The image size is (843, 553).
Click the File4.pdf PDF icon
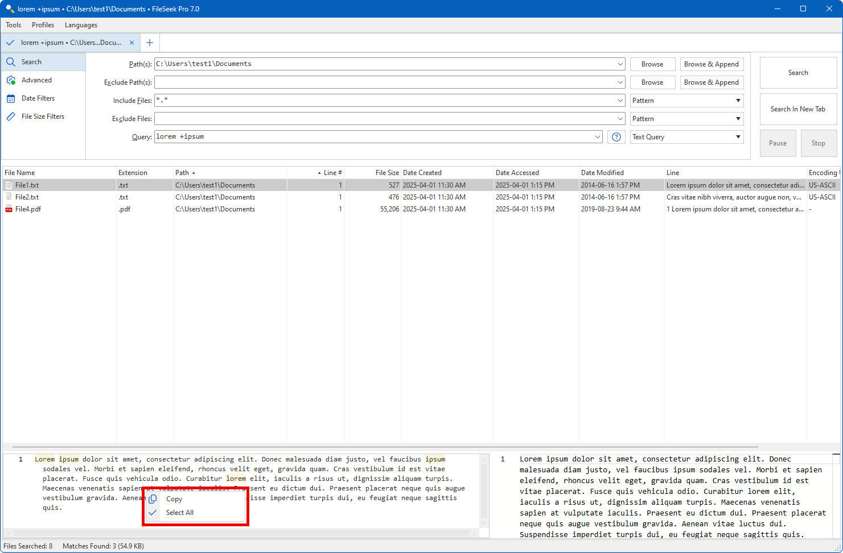pos(9,209)
